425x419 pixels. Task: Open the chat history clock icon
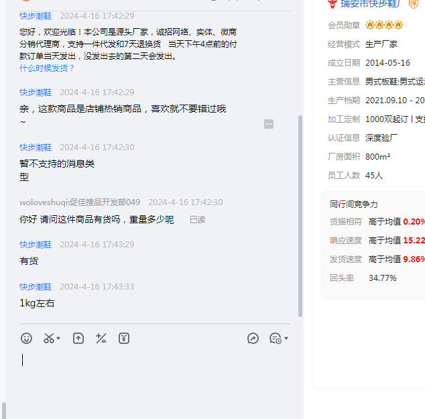275,339
